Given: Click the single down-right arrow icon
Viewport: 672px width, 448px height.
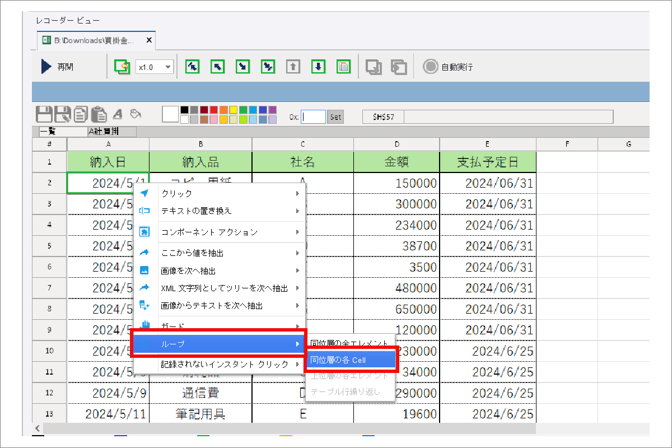Looking at the screenshot, I should click(242, 67).
